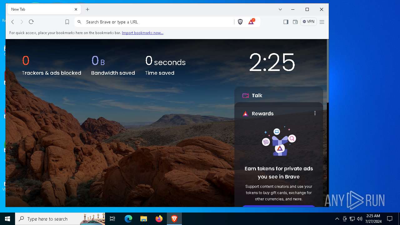Open Brave Shields lion icon
The image size is (400, 225).
240,22
